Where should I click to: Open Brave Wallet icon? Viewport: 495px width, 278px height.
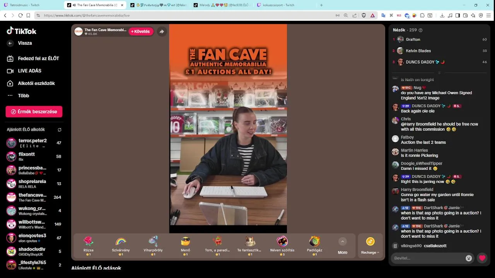pos(465,15)
